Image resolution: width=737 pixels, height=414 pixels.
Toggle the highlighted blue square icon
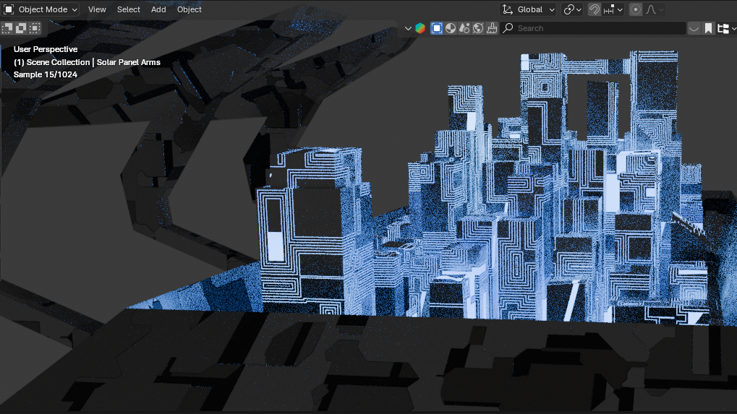coord(437,28)
